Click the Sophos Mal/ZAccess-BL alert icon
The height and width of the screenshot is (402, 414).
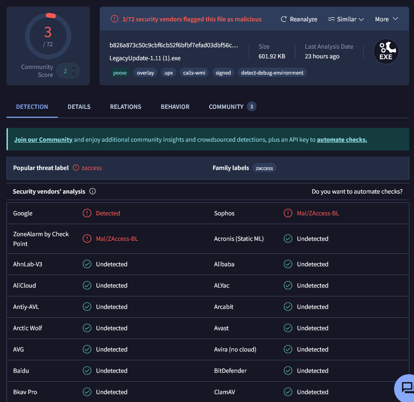(288, 213)
